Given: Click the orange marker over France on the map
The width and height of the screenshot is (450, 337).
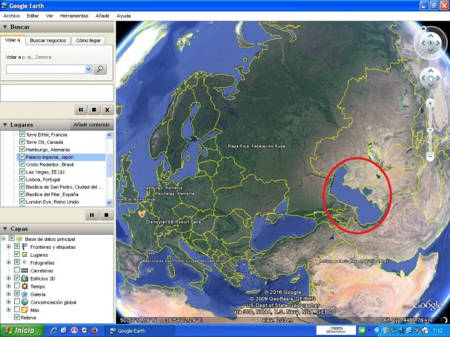Looking at the screenshot, I should 142,213.
